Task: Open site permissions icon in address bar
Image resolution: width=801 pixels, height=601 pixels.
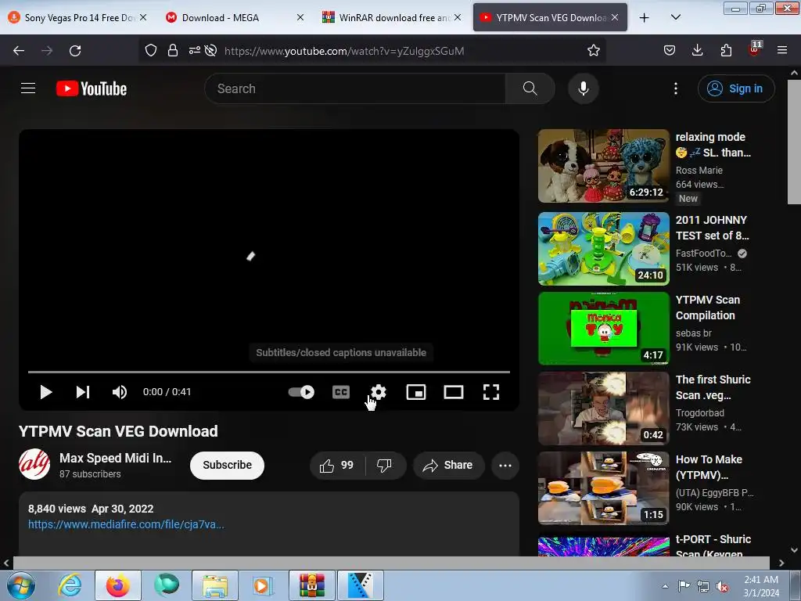Action: [195, 51]
